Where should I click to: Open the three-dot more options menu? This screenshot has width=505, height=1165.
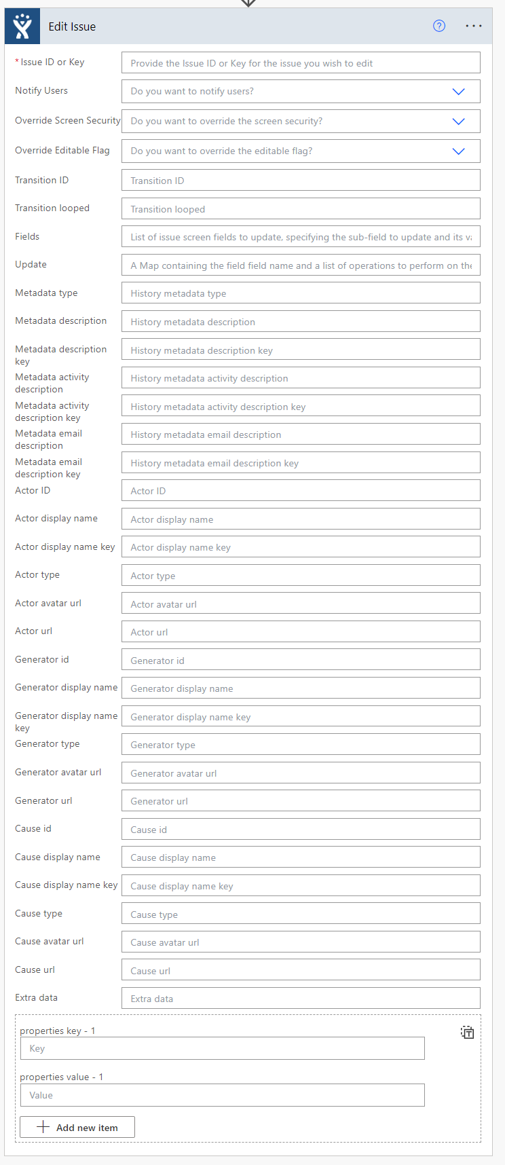pos(474,26)
